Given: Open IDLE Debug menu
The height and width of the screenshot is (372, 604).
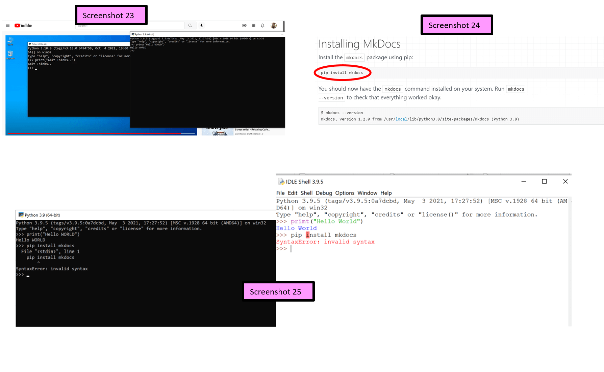Looking at the screenshot, I should point(324,193).
